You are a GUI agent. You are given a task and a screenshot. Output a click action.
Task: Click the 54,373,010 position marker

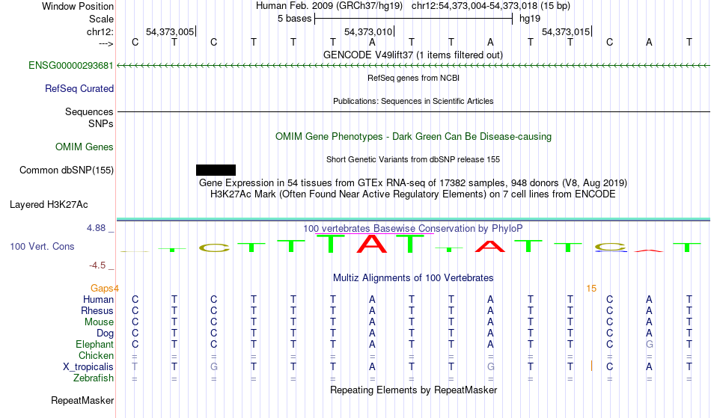pos(368,31)
